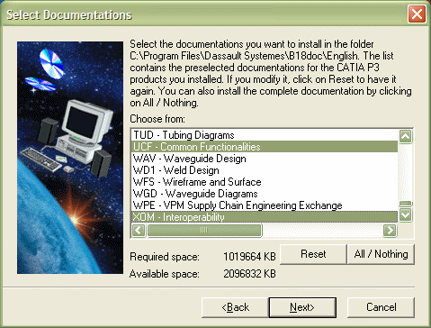This screenshot has height=328, width=431.
Task: Click the horizontal scroll left arrow
Action: tap(139, 231)
